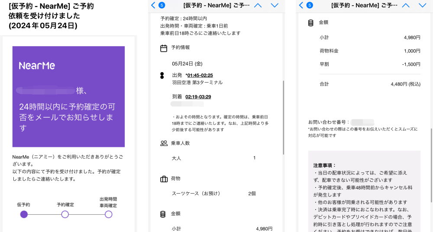Viewport: 433px width, 232px height.
Task: Click the 予約確定 step label above the circle
Action: (65, 205)
